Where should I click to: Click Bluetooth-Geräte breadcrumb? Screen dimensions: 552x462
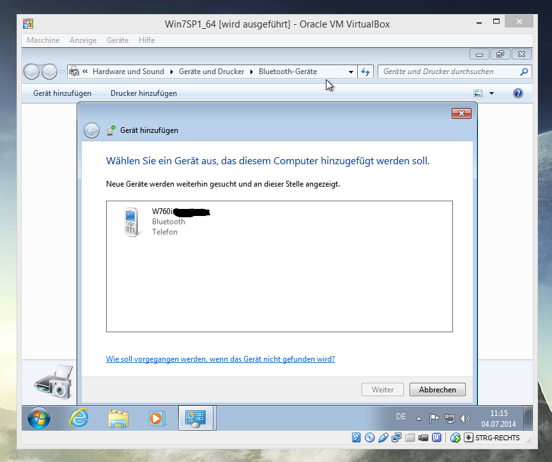click(287, 72)
